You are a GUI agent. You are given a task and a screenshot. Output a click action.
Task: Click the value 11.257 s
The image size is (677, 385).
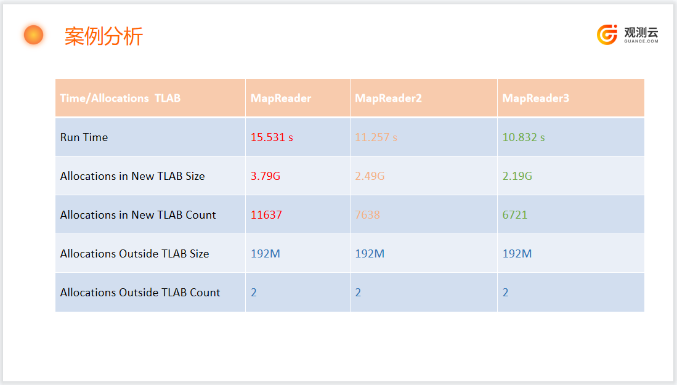coord(376,137)
